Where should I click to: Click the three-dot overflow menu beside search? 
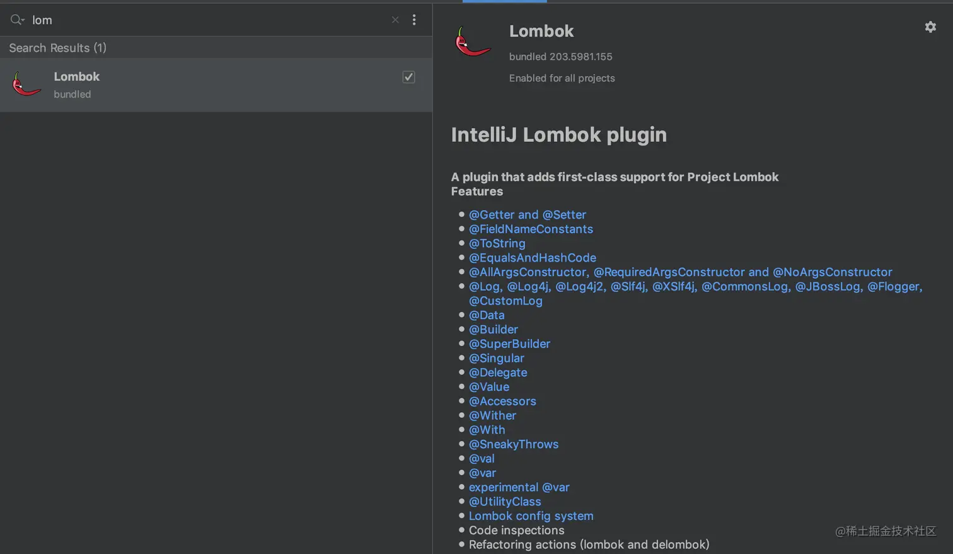(414, 20)
